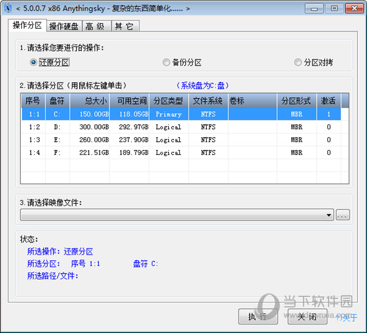Select partition row 1:2
Viewport: 367px width, 333px height.
point(181,127)
